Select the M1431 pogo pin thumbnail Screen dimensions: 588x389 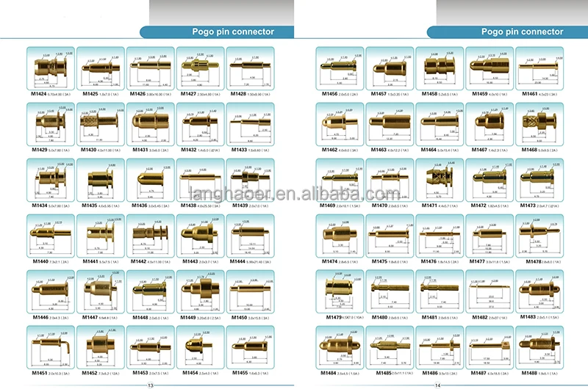pos(151,124)
